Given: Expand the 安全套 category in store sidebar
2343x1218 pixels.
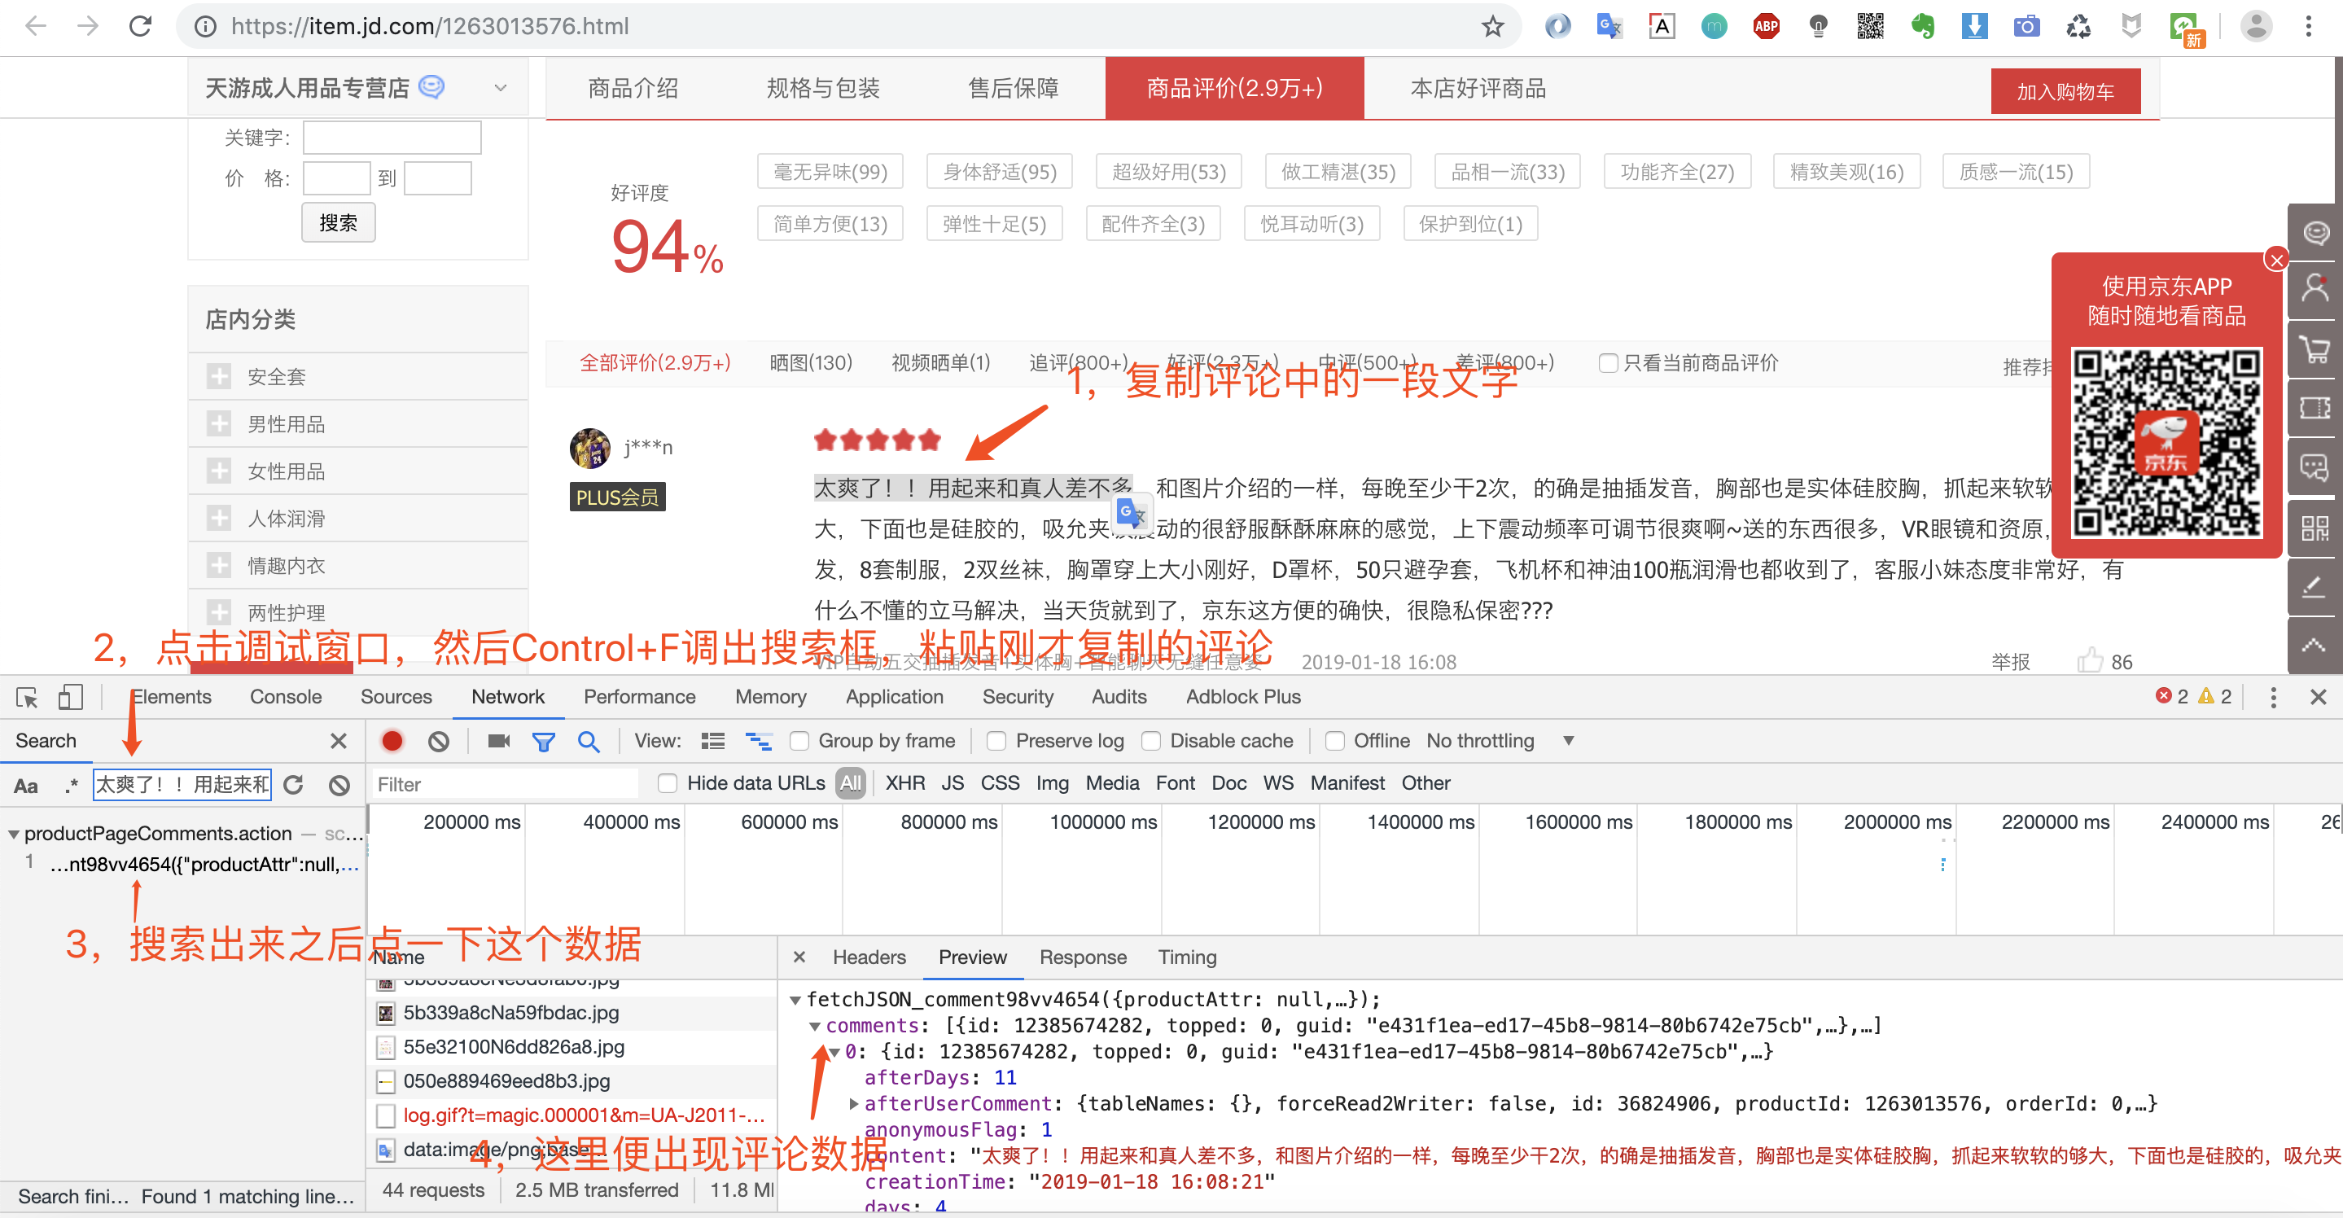Looking at the screenshot, I should (219, 375).
